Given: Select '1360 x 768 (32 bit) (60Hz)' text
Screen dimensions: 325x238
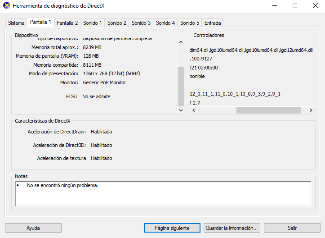Looking at the screenshot, I should [111, 73].
